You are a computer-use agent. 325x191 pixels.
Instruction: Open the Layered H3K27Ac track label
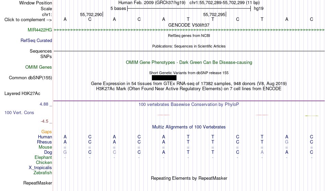tap(22, 94)
